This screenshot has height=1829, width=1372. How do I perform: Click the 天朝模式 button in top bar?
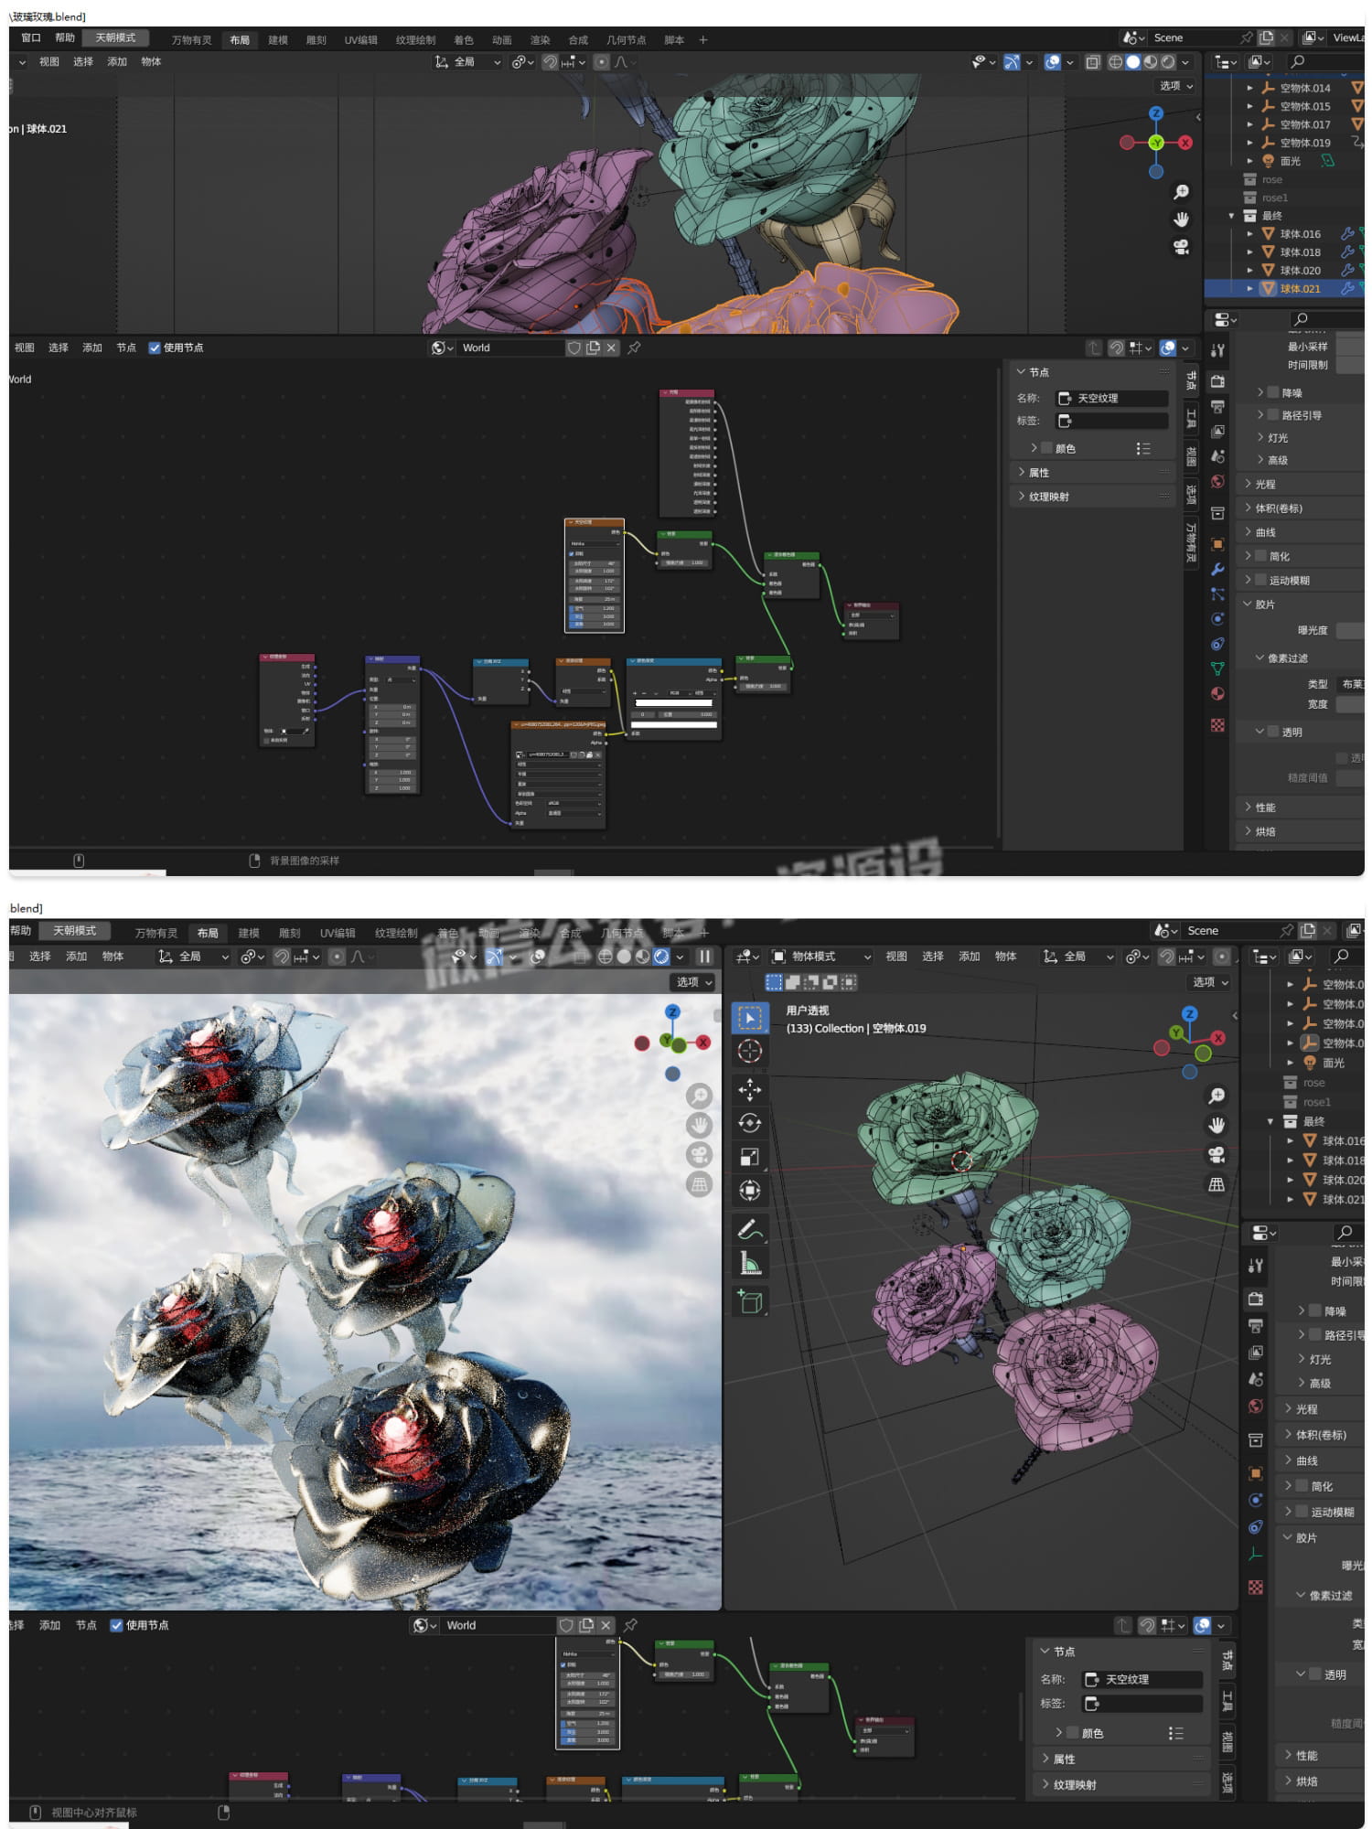point(115,38)
